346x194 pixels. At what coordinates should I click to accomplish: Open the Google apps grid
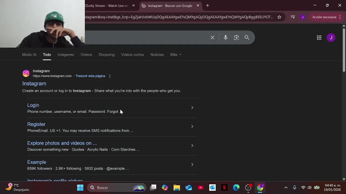(319, 37)
